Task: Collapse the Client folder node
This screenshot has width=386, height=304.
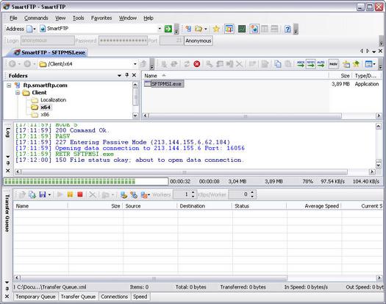Action: coord(18,93)
